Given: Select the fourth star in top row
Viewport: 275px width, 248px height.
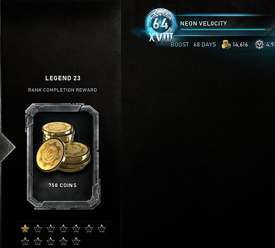Looking at the screenshot, I should 63,229.
